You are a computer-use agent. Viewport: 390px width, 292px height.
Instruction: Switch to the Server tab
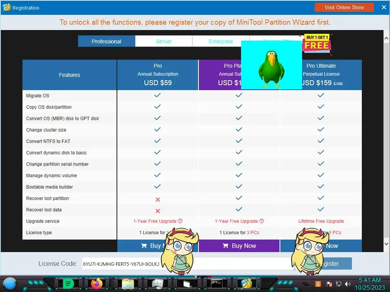click(164, 41)
